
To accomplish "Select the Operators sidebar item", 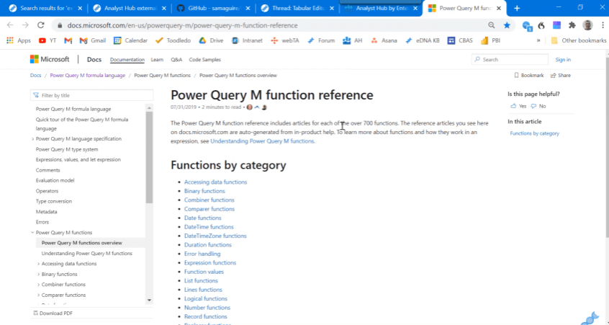I will (47, 191).
